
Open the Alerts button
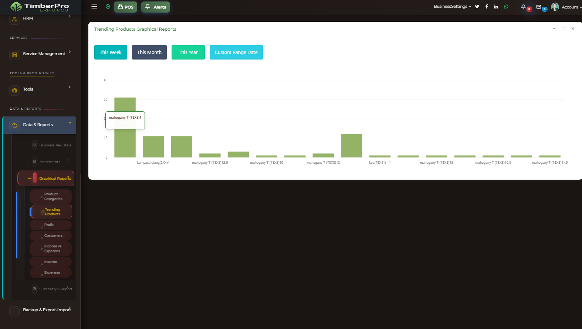(156, 7)
